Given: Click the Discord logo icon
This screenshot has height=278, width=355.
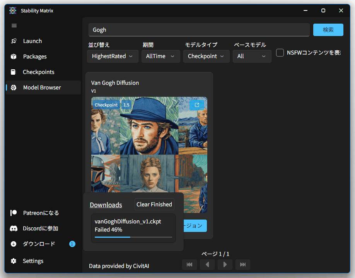Looking at the screenshot, I should pyautogui.click(x=14, y=228).
